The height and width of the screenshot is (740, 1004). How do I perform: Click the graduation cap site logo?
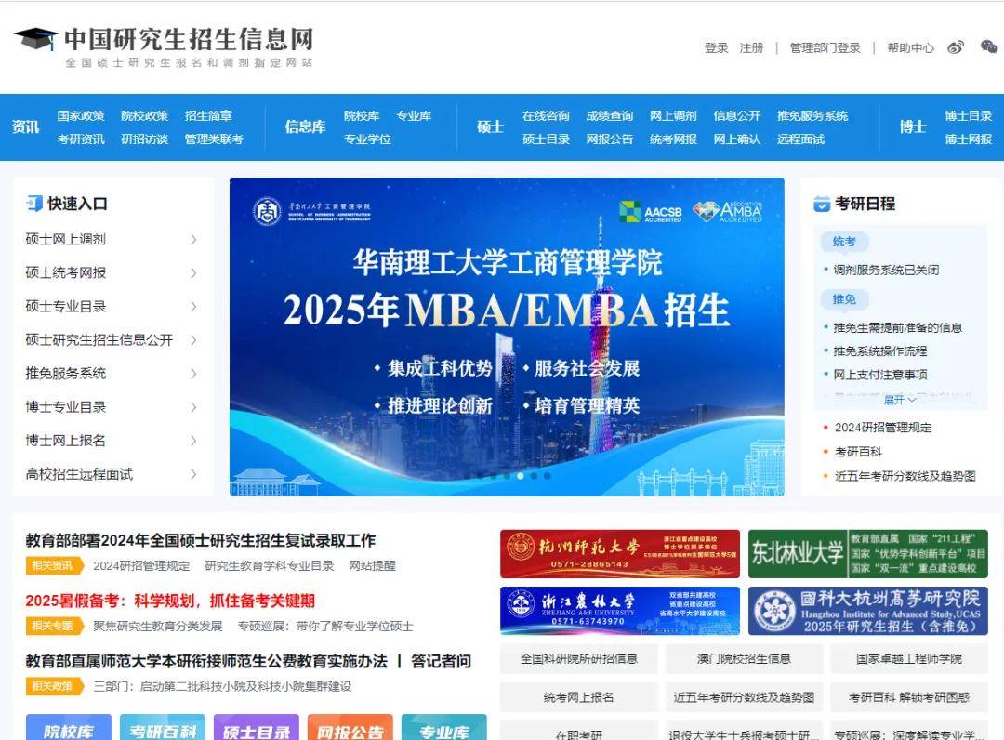tap(35, 39)
